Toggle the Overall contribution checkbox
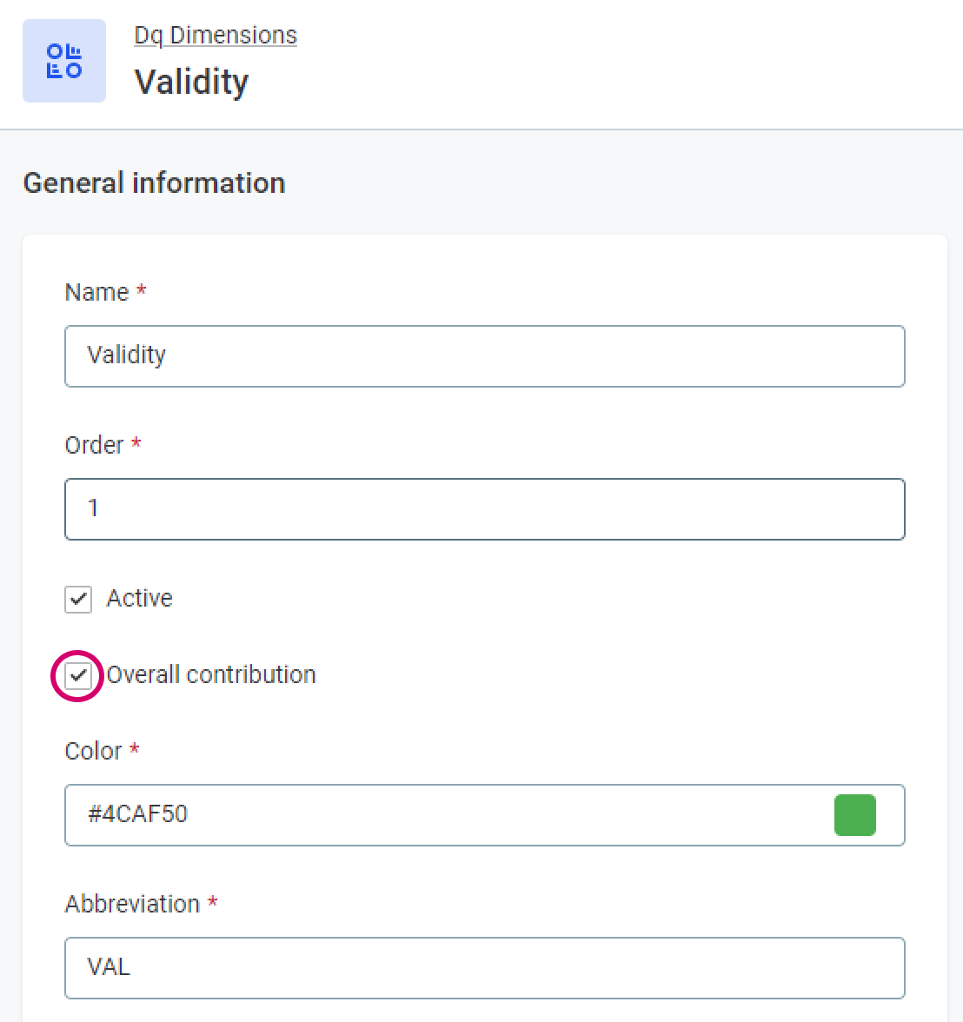The image size is (963, 1022). click(x=78, y=675)
